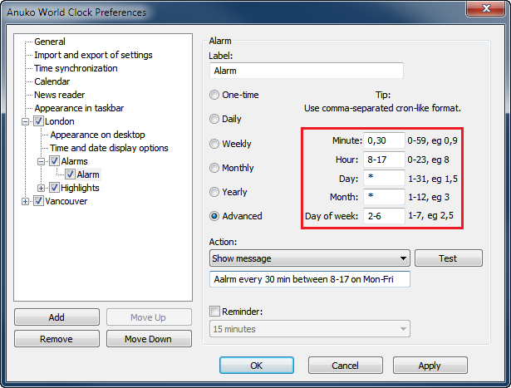Open the Show message action dropdown

click(310, 258)
